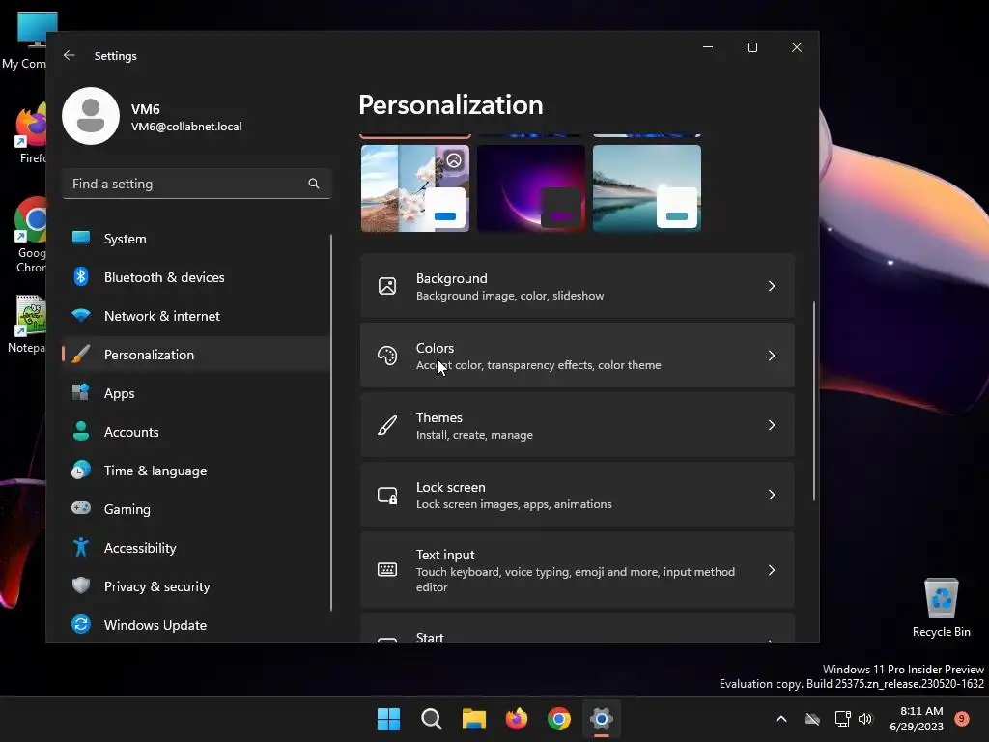Open the VM6 account profile picture
Screen dimensions: 989x742
tap(91, 116)
